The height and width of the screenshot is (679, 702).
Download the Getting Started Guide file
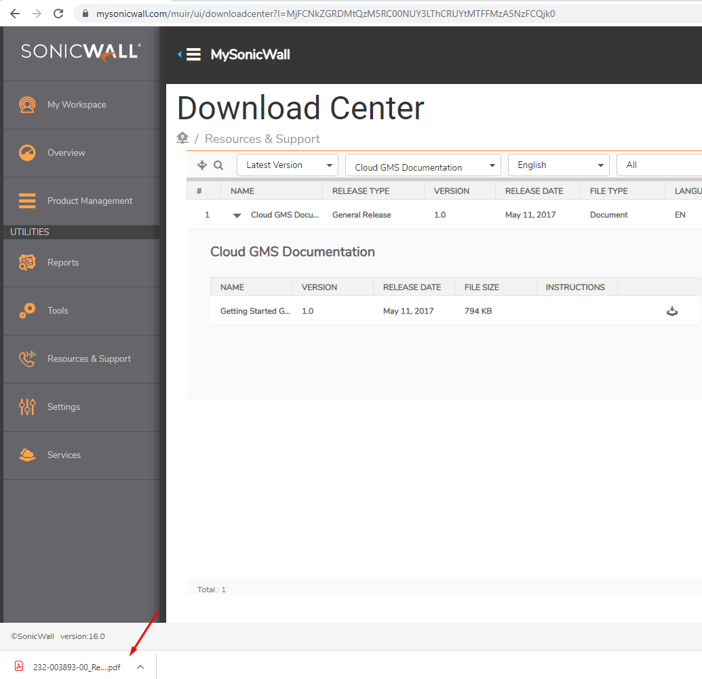coord(672,311)
